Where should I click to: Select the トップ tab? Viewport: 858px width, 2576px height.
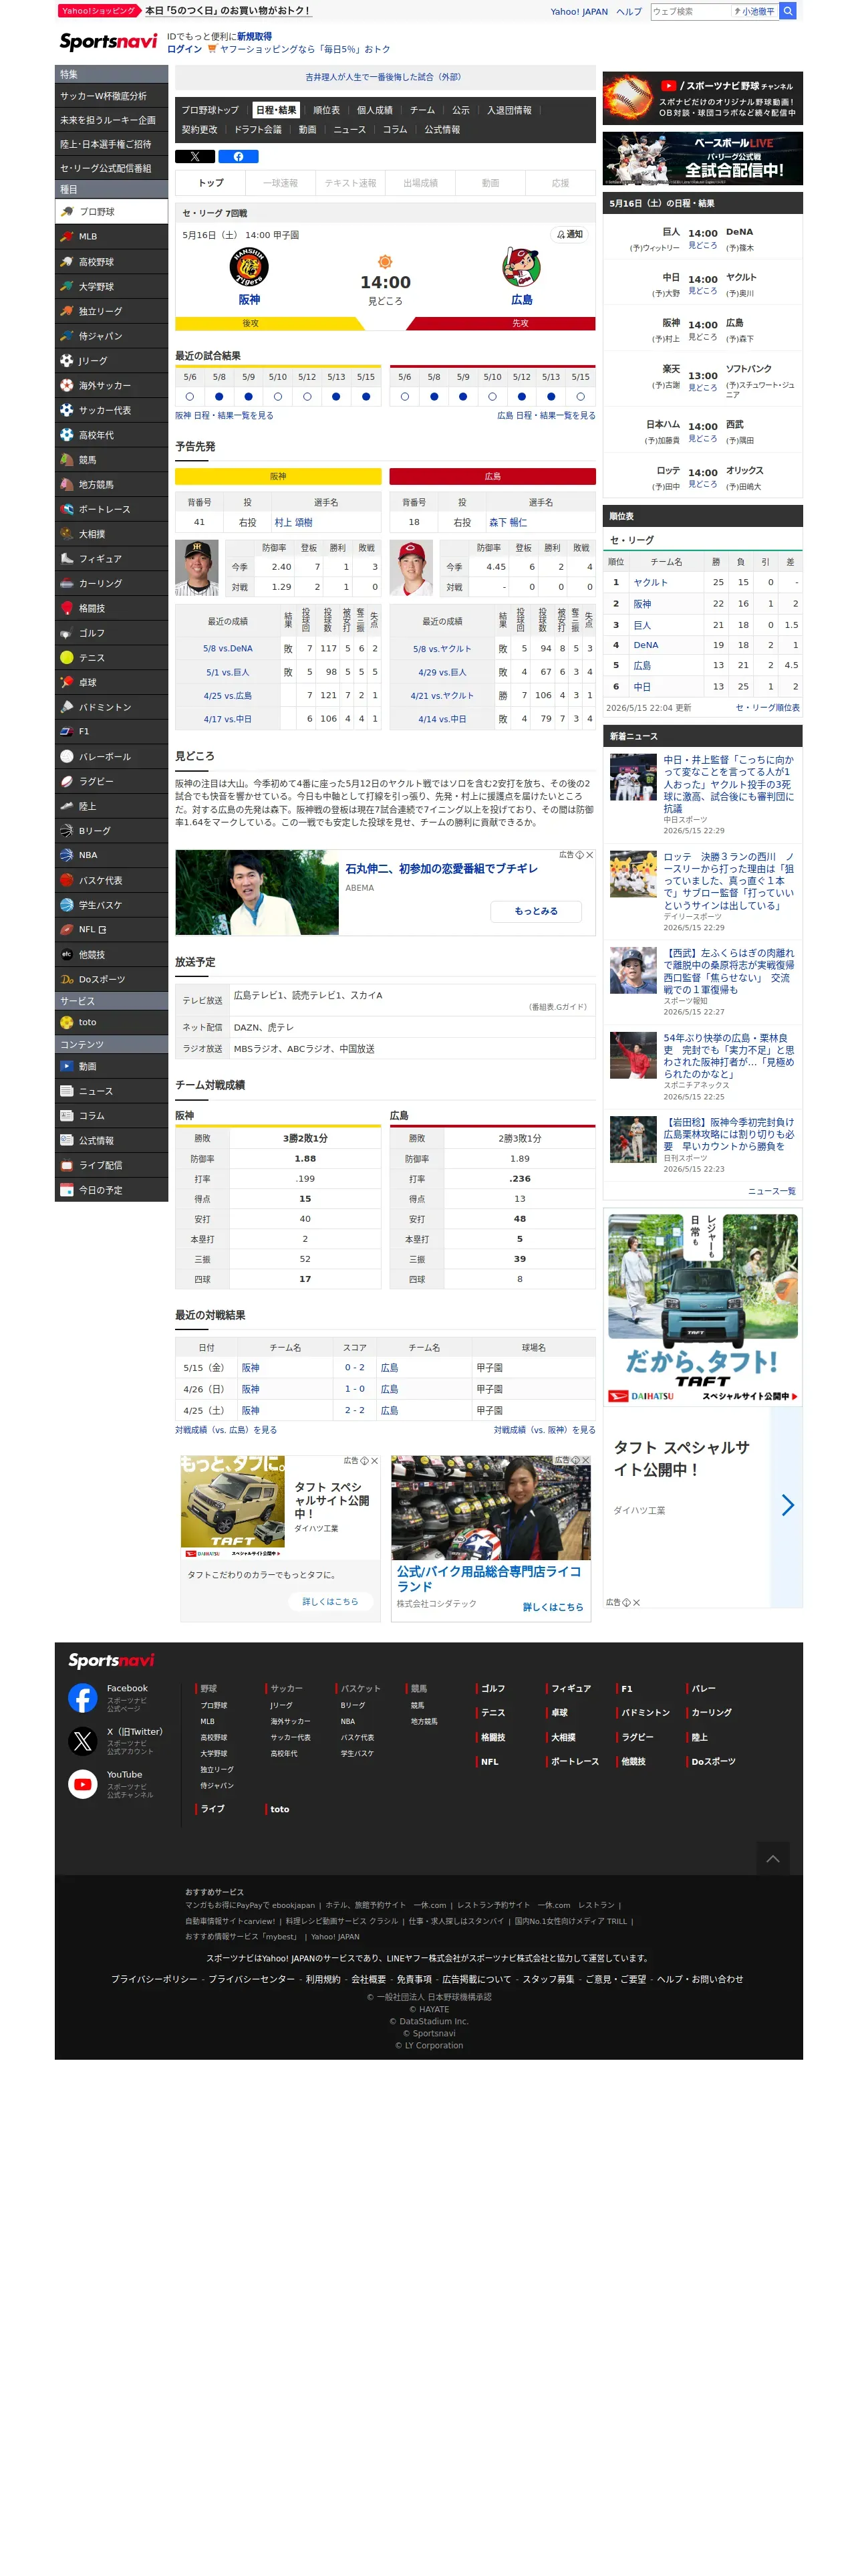210,183
